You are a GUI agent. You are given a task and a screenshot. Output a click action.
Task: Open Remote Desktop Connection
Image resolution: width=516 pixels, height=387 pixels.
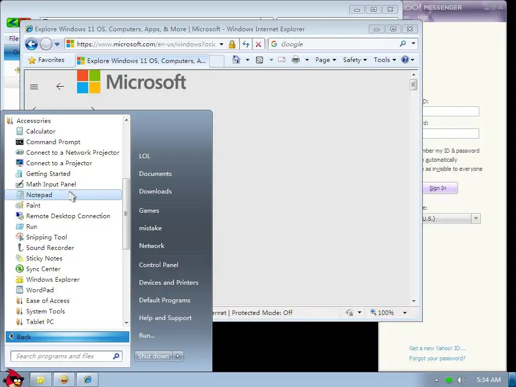coord(63,216)
